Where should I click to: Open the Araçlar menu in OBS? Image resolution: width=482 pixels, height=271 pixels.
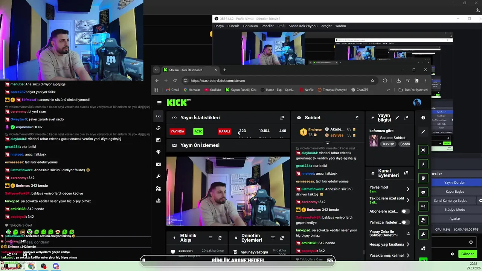pos(326,26)
